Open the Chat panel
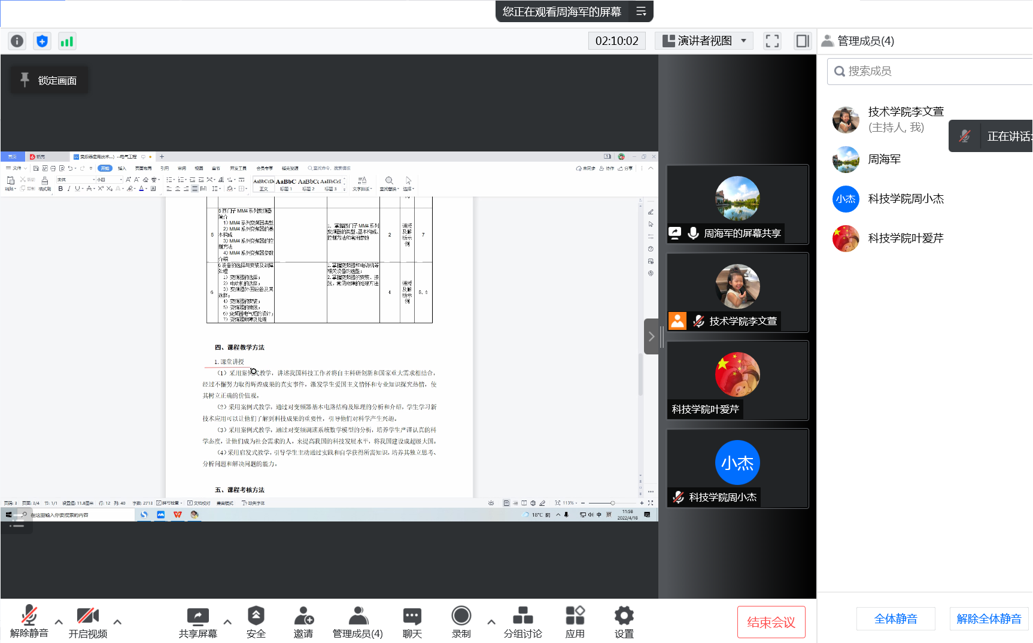 pos(412,622)
